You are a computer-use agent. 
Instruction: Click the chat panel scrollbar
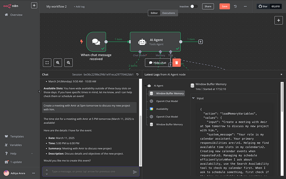click(140, 140)
